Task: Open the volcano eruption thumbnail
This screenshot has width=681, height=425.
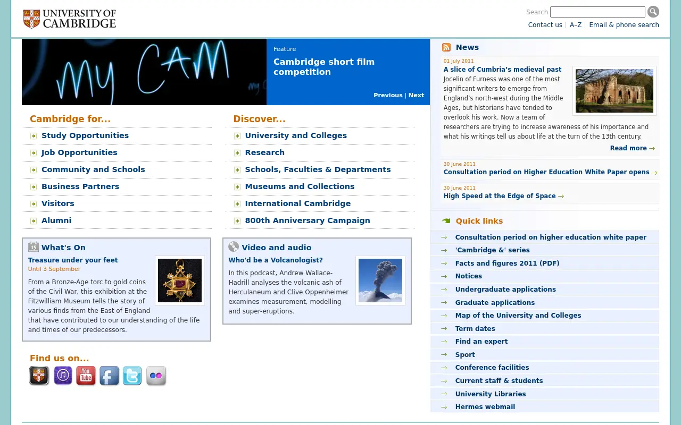Action: tap(380, 280)
